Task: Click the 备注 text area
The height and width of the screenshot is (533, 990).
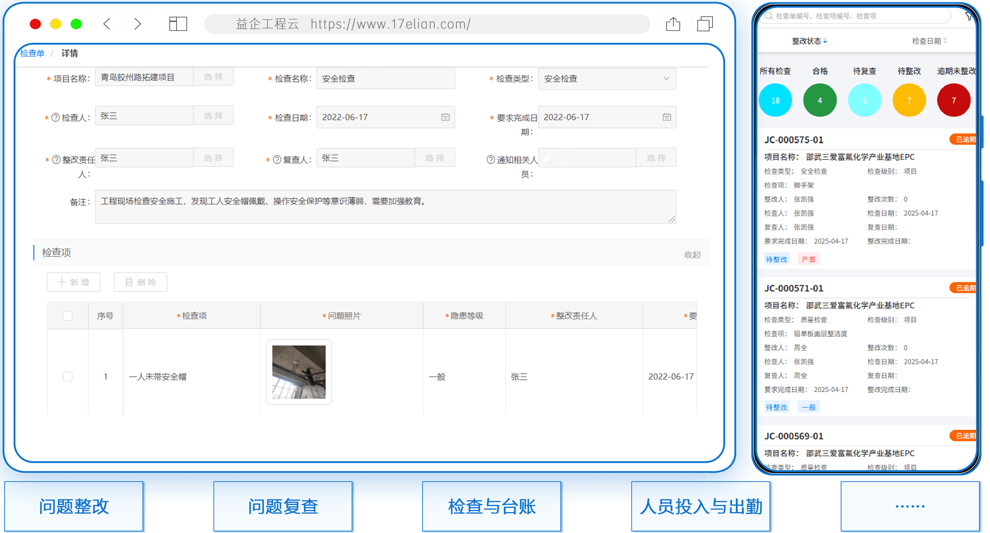Action: 386,206
